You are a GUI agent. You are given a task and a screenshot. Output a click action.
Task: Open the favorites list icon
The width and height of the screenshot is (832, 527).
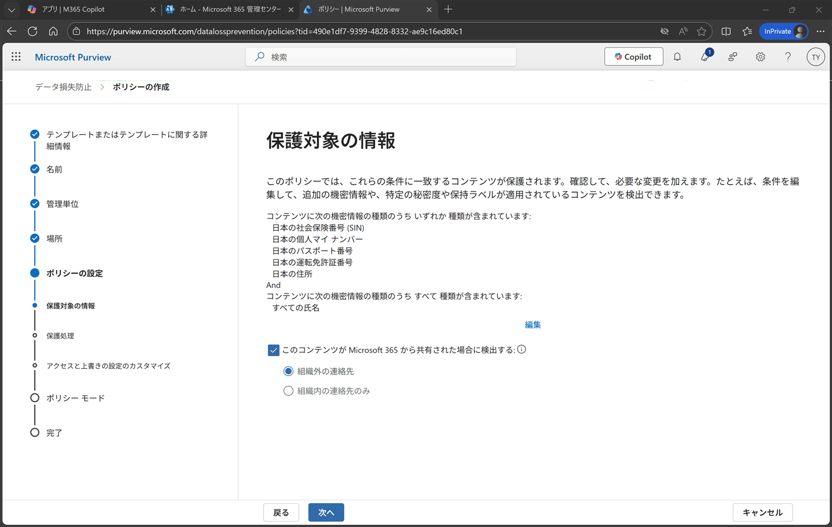tap(747, 31)
